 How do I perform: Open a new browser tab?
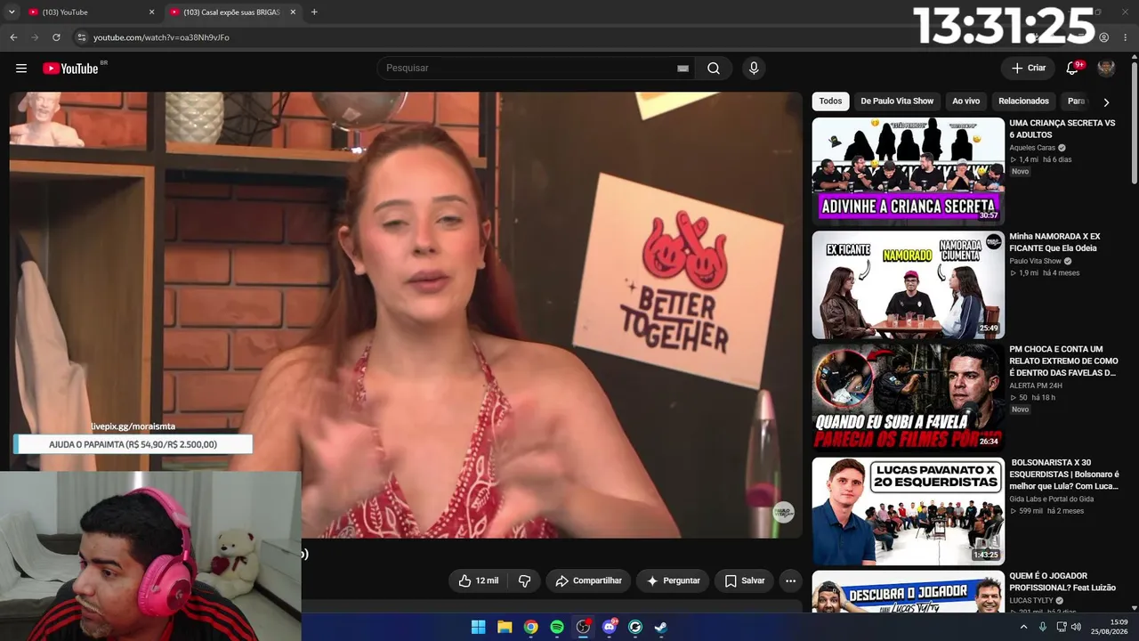tap(314, 12)
